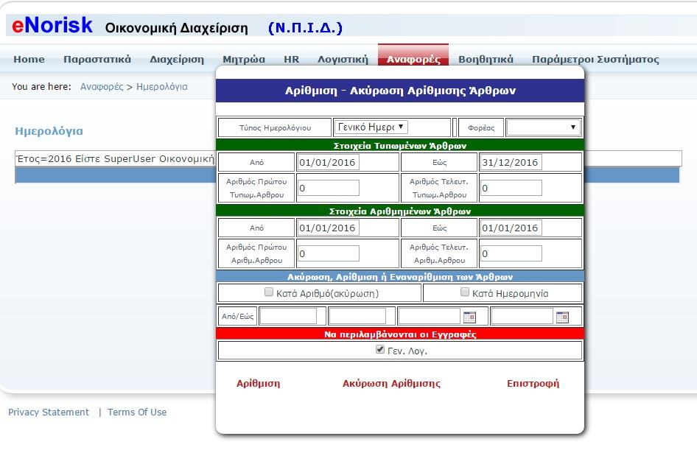Click numbered articles Από date field
The width and height of the screenshot is (697, 453).
pos(328,228)
